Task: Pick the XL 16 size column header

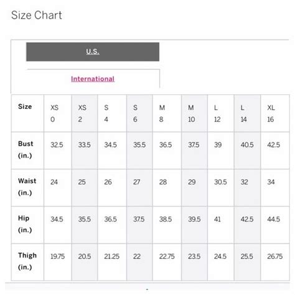Action: 275,113
